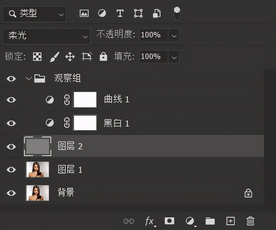Create a new layer

pos(231,221)
